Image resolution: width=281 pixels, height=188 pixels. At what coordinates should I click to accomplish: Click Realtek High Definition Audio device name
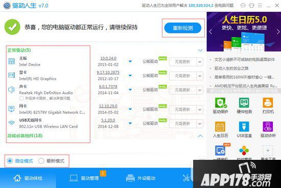[46, 93]
